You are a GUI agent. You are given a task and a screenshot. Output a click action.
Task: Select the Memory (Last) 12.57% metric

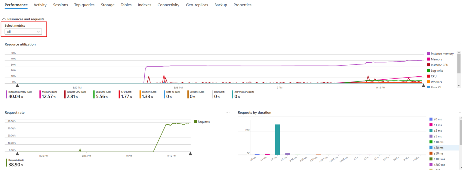point(49,95)
